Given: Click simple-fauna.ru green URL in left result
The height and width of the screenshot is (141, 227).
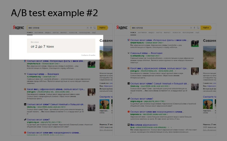Looking at the screenshot, I should (34, 64).
